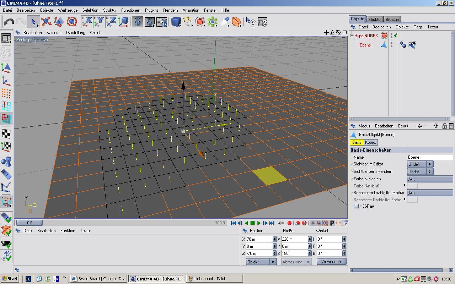Viewport: 455px width, 284px height.
Task: Render the active view with the vase icon
Action: (x=137, y=22)
